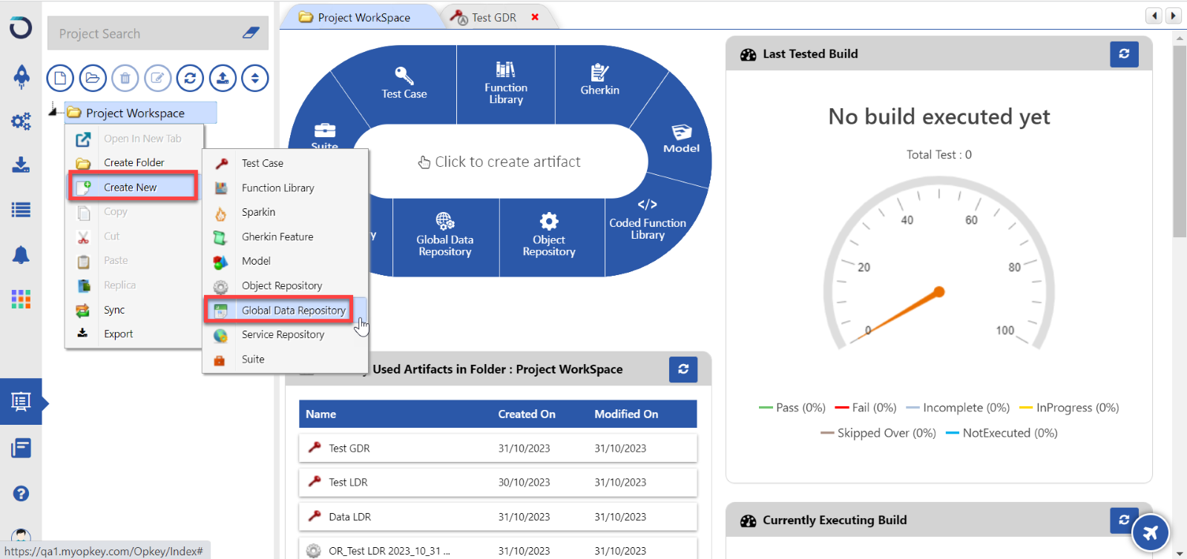The image size is (1187, 559).
Task: Sort by Created On column header
Action: (527, 414)
